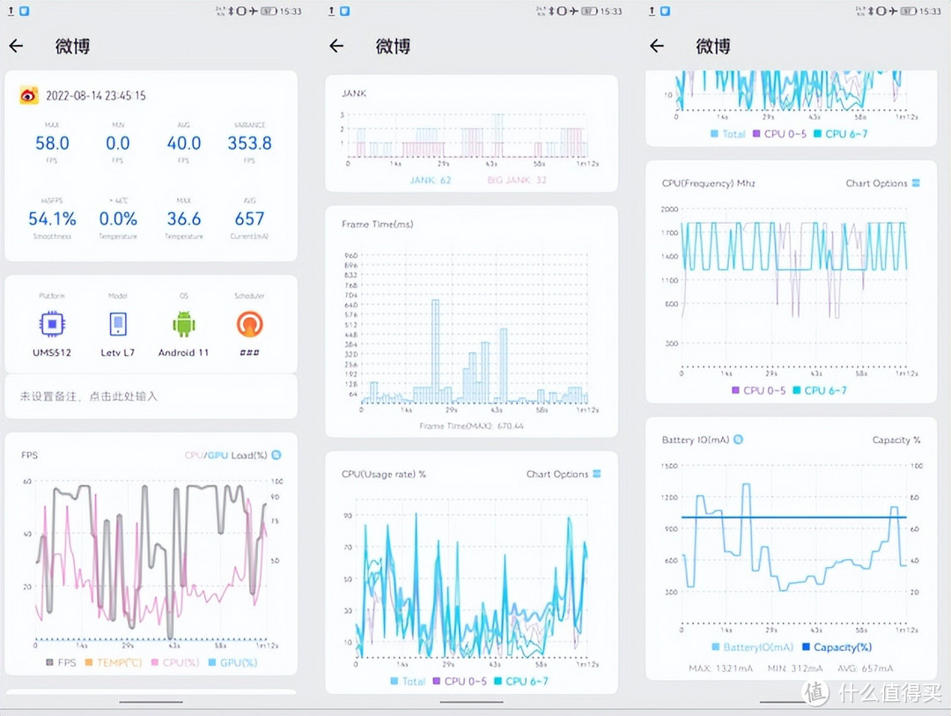Tap the 54.1% smoothness value
This screenshot has width=951, height=716.
[52, 219]
